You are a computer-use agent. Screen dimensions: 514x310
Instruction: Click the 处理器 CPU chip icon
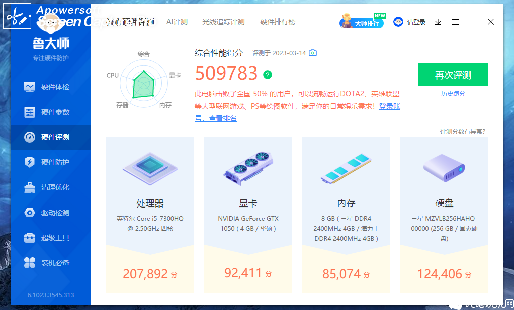click(150, 168)
